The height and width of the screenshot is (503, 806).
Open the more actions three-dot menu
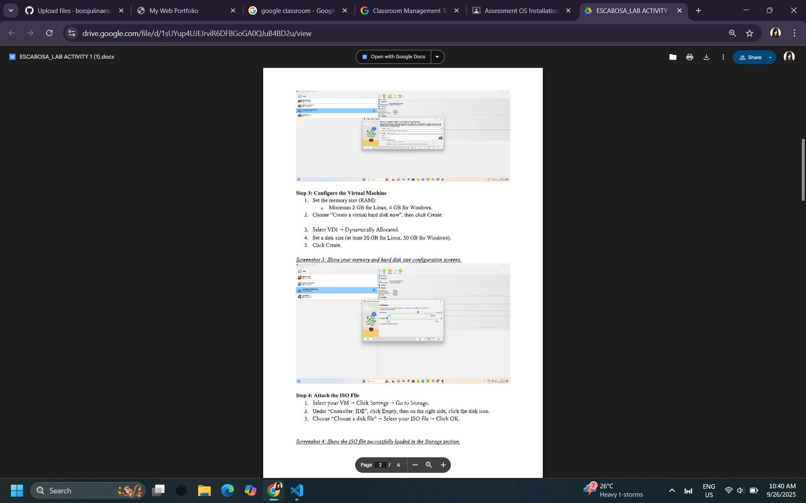coord(723,57)
